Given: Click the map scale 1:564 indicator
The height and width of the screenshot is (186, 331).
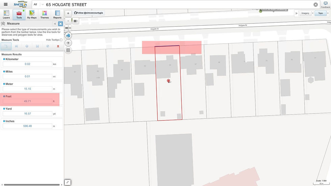Looking at the screenshot, I should pyautogui.click(x=321, y=181).
